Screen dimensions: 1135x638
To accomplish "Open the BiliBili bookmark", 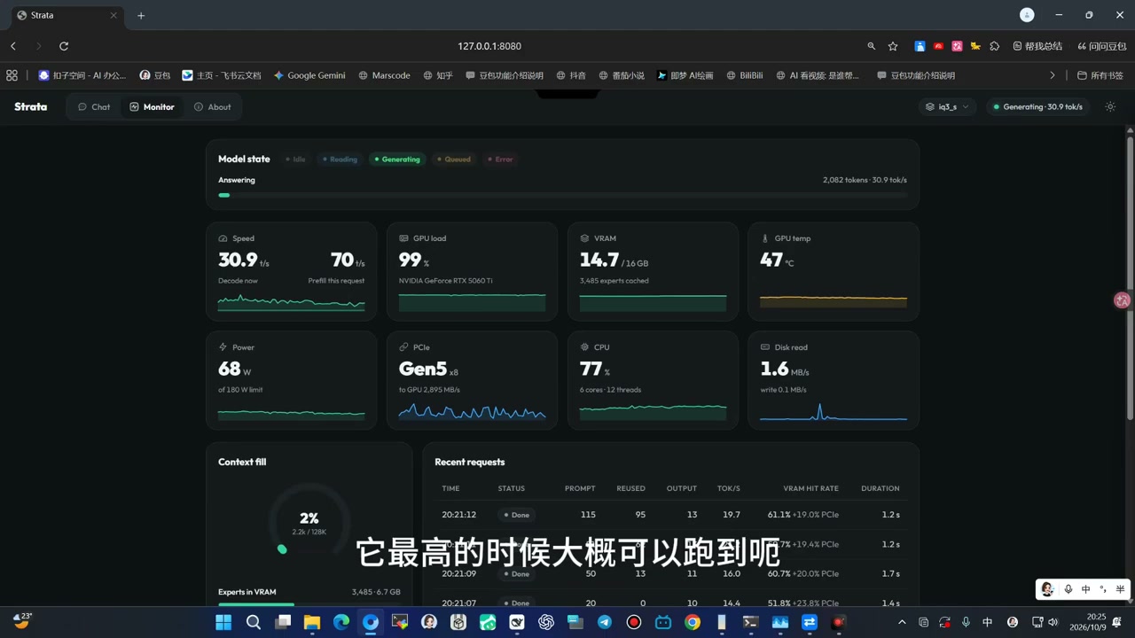I will coord(744,75).
